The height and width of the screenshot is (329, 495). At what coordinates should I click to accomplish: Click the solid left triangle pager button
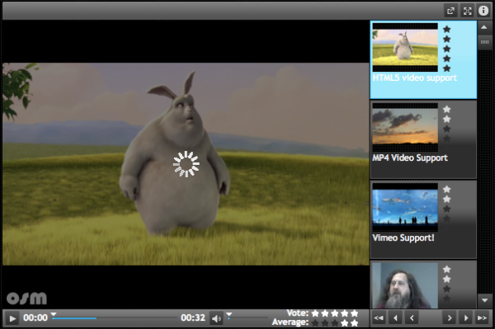(395, 317)
